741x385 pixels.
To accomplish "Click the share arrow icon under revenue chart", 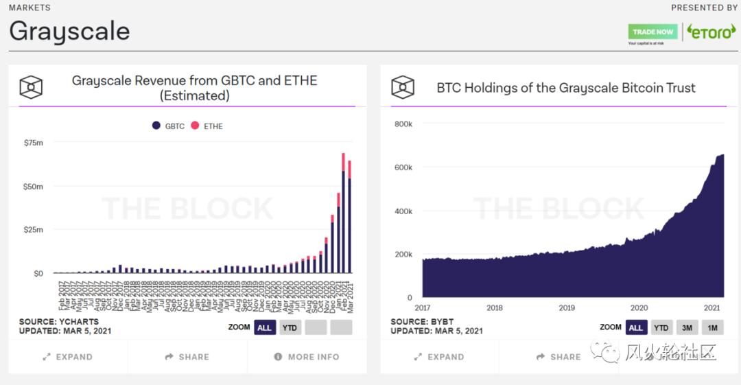I will 169,357.
